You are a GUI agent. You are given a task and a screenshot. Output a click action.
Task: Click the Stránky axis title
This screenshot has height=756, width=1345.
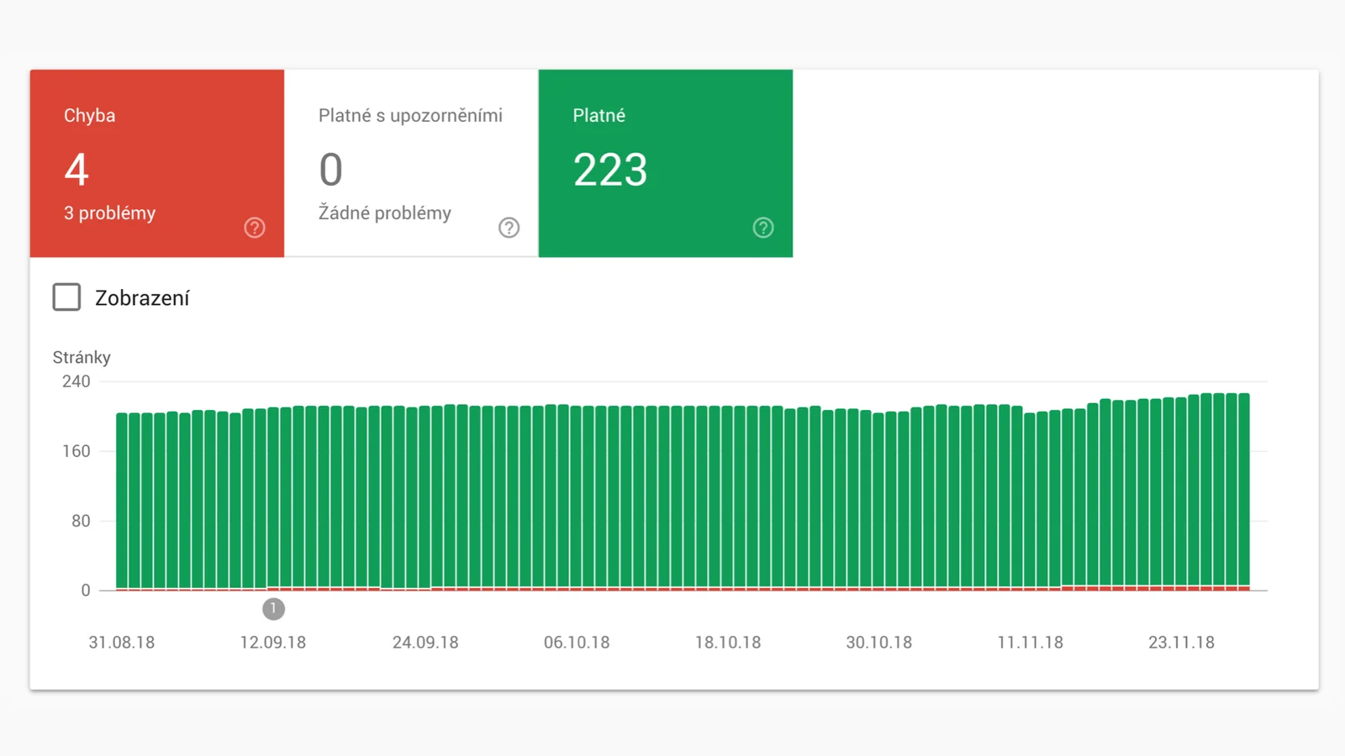pyautogui.click(x=82, y=358)
